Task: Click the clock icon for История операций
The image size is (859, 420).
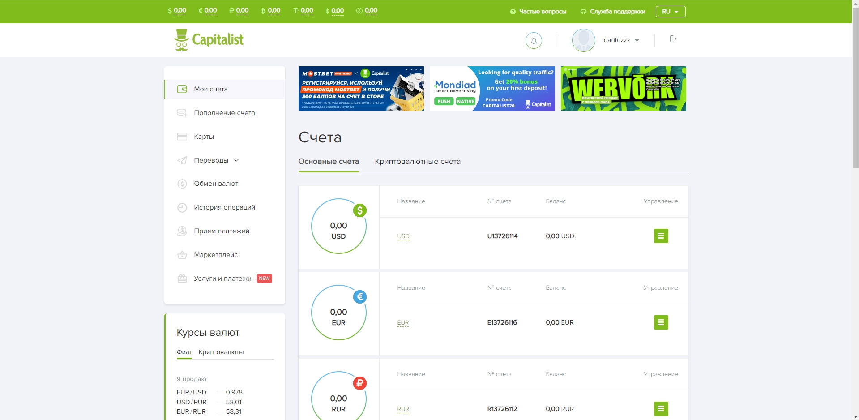Action: pos(182,207)
